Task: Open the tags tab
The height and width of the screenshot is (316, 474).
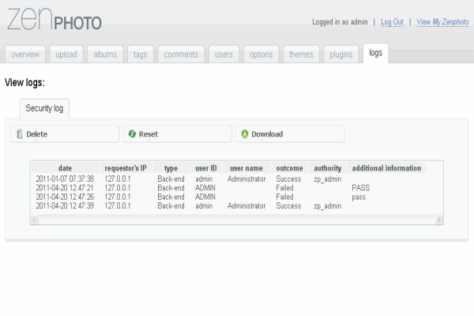Action: [x=140, y=55]
